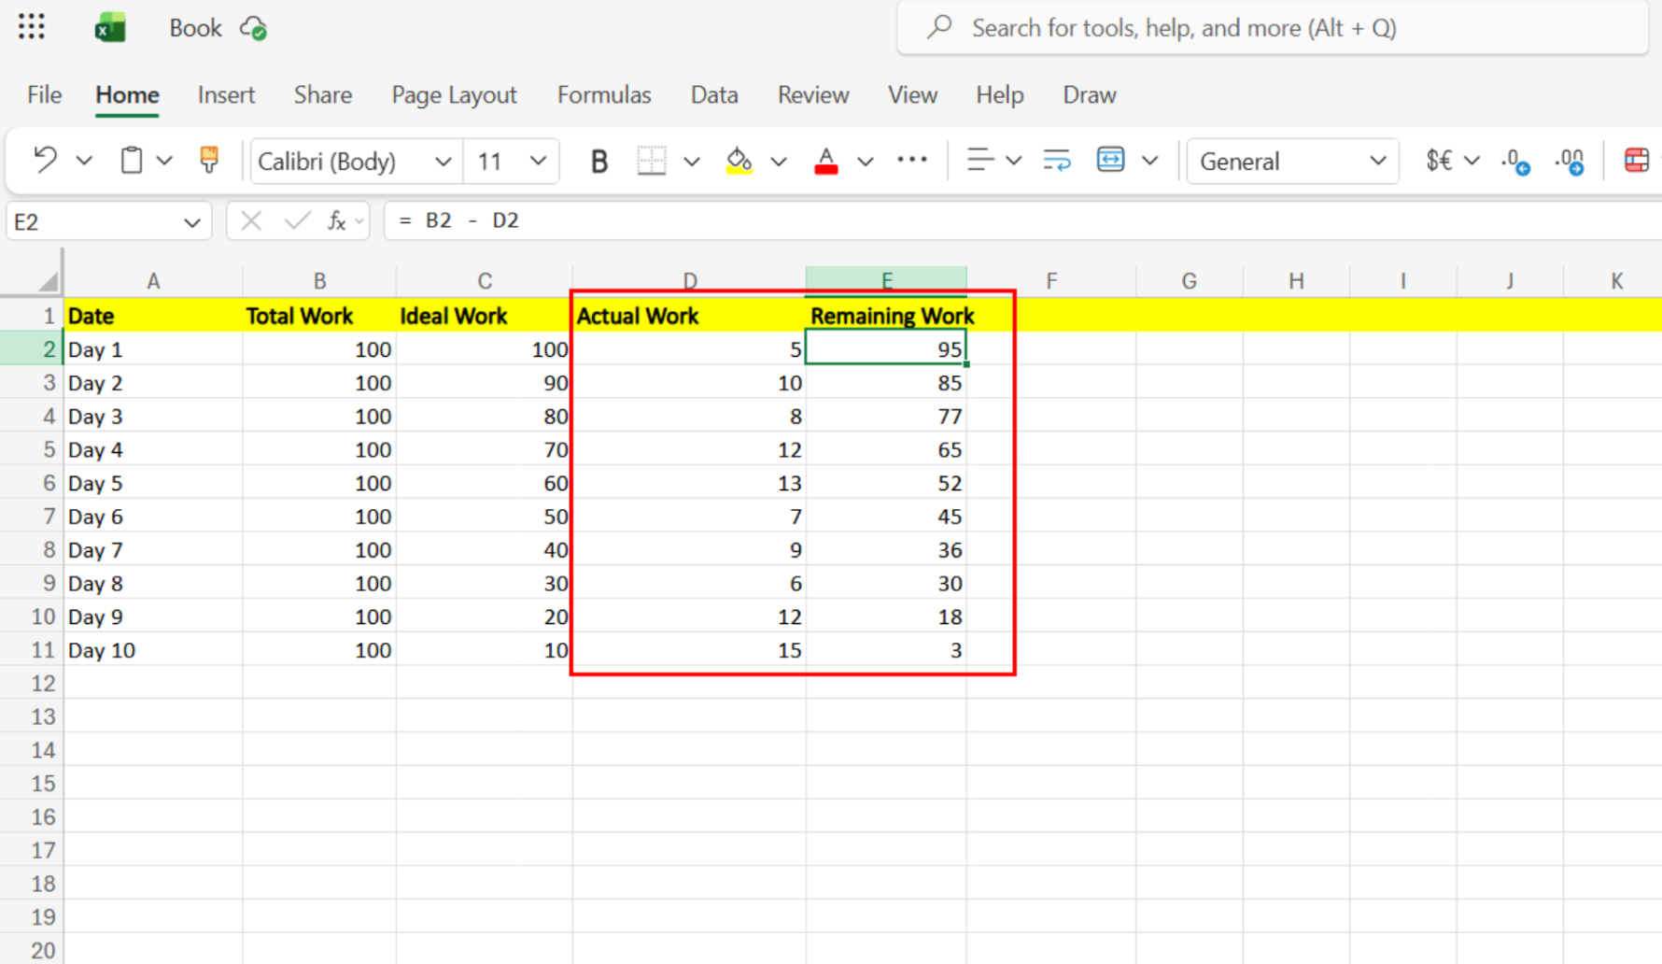Click the formula bar showing B2 - D2
1662x964 pixels.
point(1022,220)
